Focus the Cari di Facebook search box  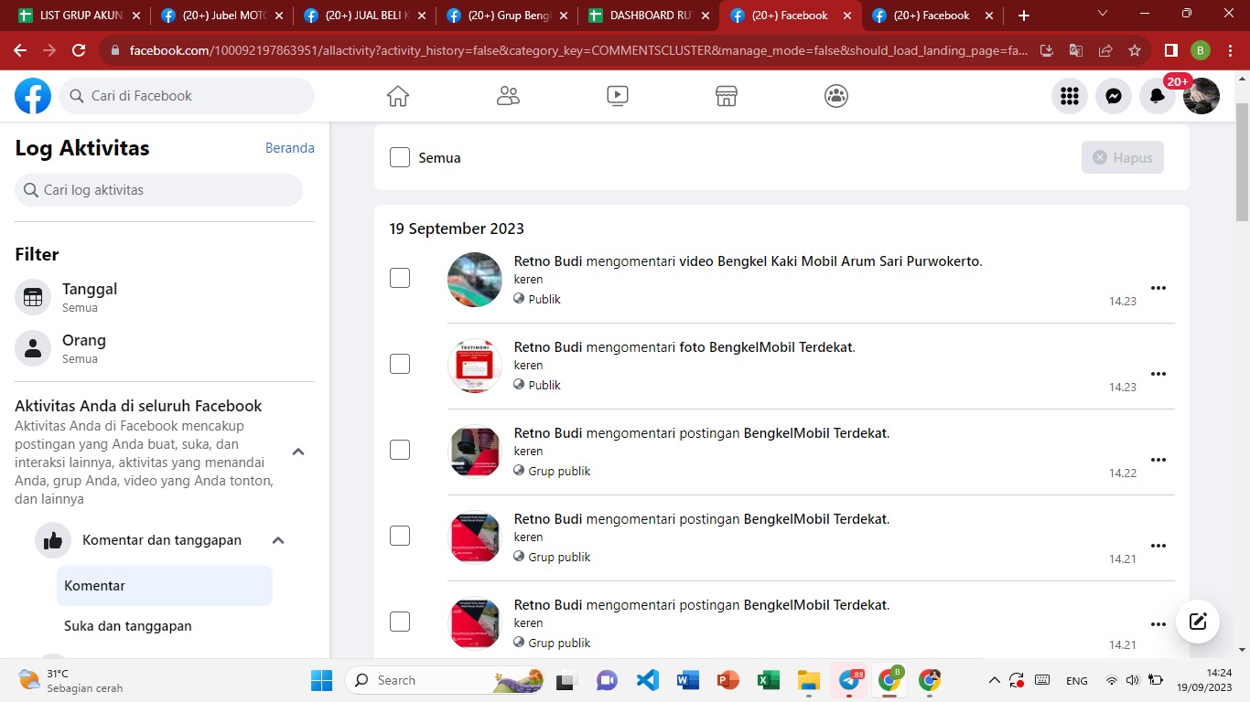[187, 96]
